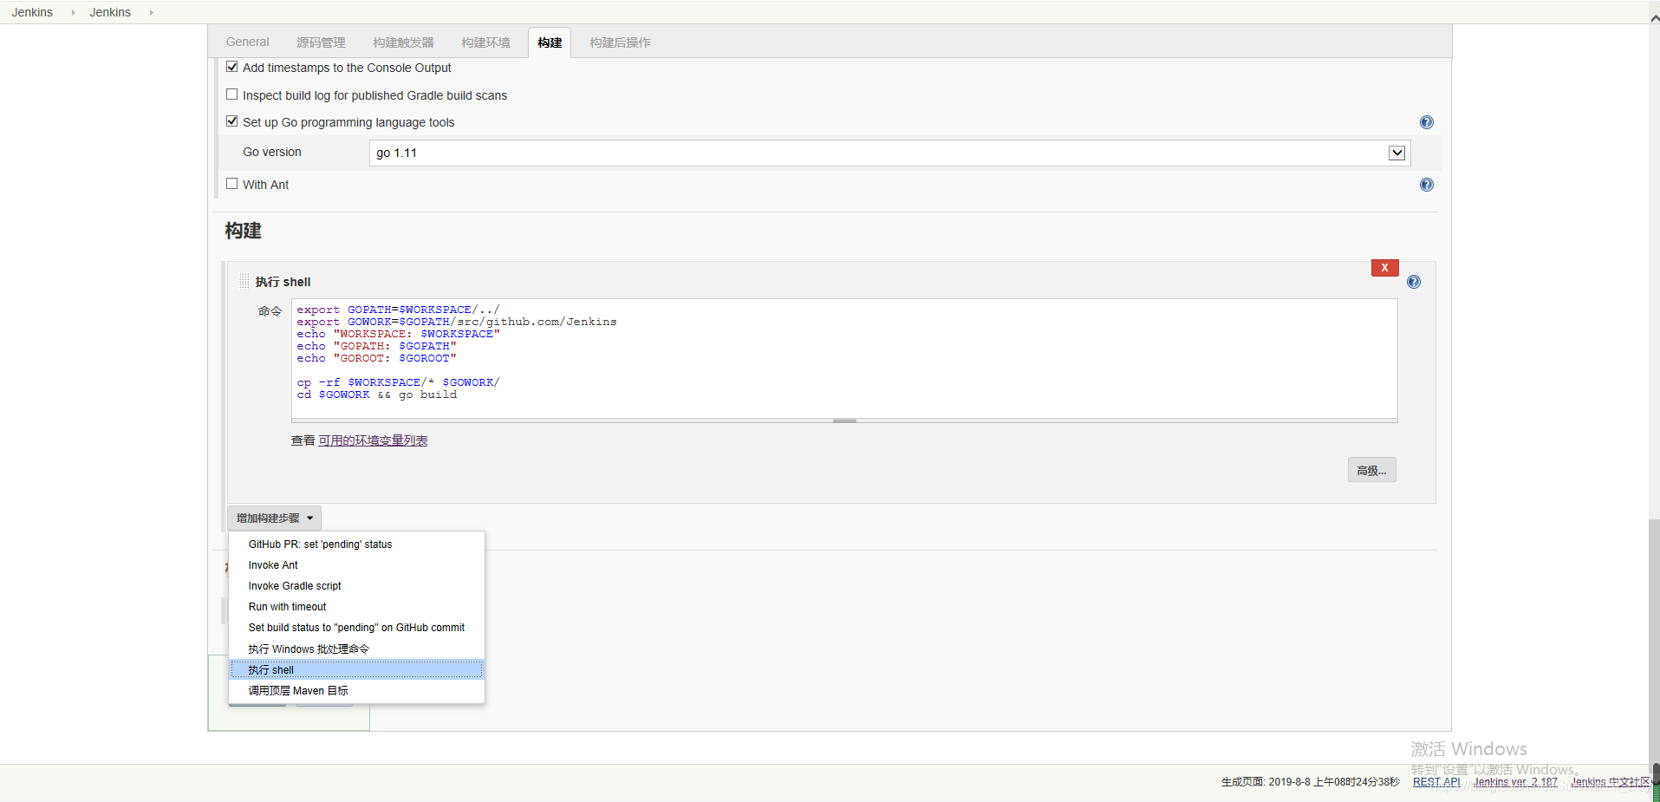Open the Go version dropdown
The image size is (1660, 802).
[889, 153]
